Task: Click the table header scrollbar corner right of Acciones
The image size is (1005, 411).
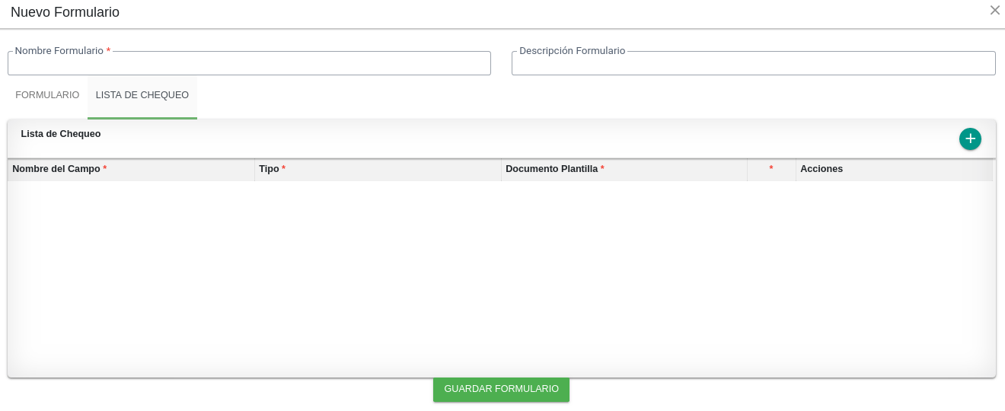Action: 994,170
